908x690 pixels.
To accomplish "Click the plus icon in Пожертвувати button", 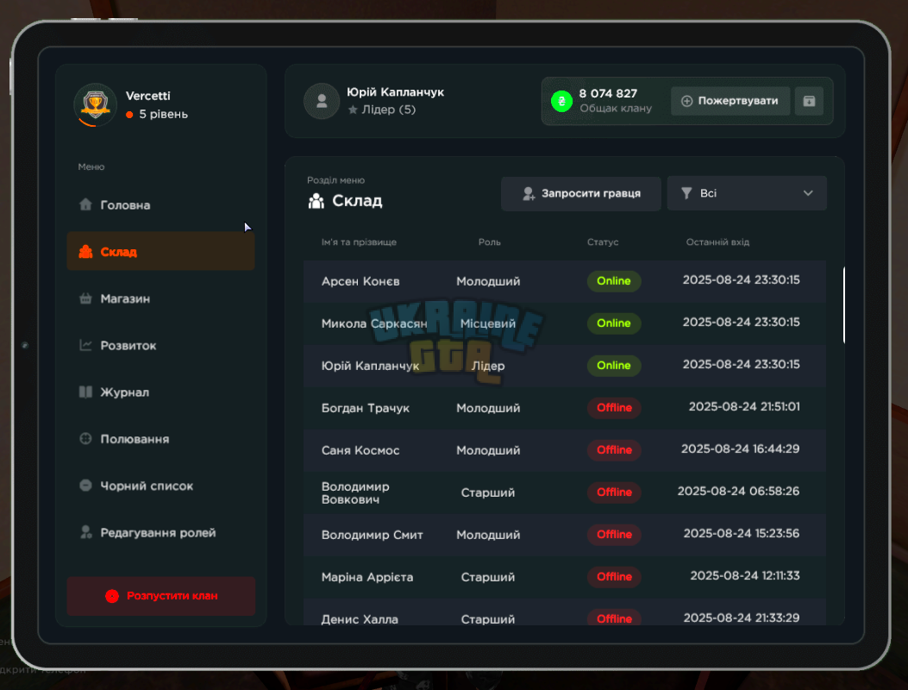I will coord(686,101).
